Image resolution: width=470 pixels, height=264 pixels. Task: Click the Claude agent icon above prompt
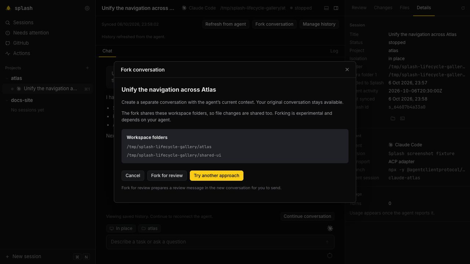tap(330, 228)
